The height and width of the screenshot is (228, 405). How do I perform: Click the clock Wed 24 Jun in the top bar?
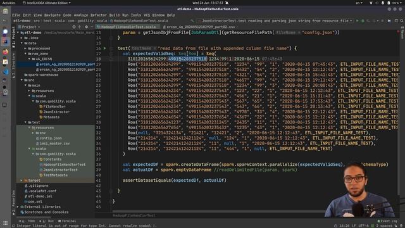[x=208, y=3]
